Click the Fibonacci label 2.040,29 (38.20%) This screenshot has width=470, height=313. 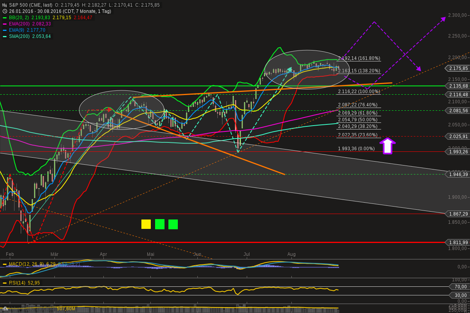(358, 126)
